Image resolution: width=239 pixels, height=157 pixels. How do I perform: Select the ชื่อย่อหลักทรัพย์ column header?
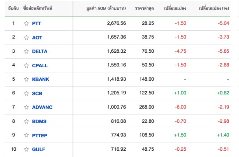[x=38, y=8]
